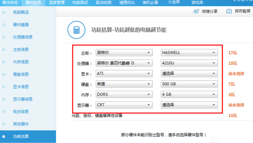Click the 保存截屏 button
The image size is (253, 143).
click(243, 11)
